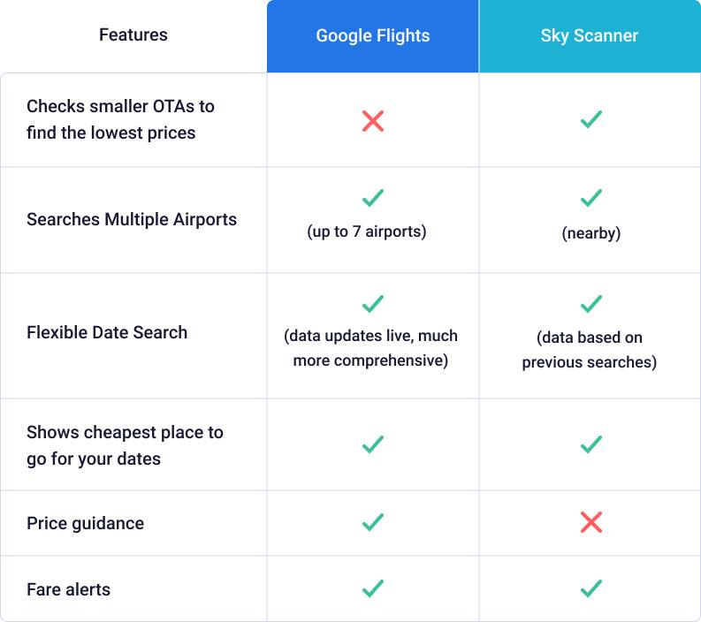Click the data based on previous searches note

590,350
